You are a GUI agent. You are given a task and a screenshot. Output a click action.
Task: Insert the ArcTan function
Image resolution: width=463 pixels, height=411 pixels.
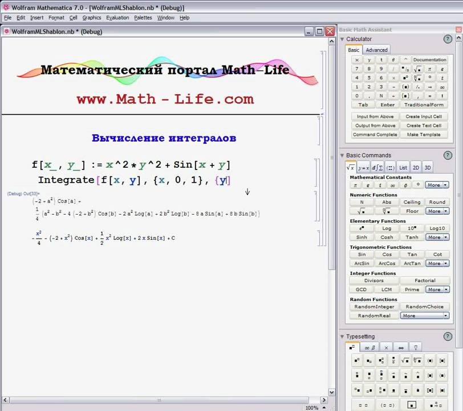point(412,263)
